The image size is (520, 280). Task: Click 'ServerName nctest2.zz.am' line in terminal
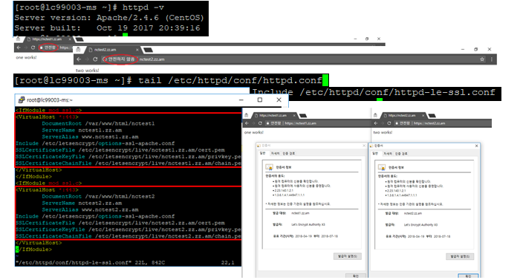(82, 203)
